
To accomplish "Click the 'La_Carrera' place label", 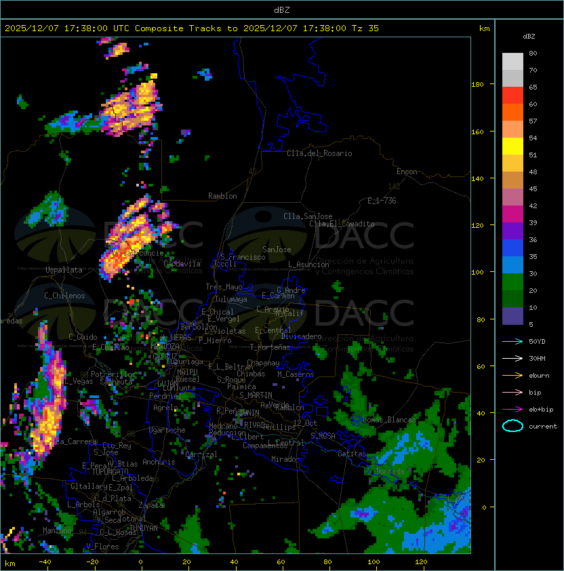I will point(77,441).
